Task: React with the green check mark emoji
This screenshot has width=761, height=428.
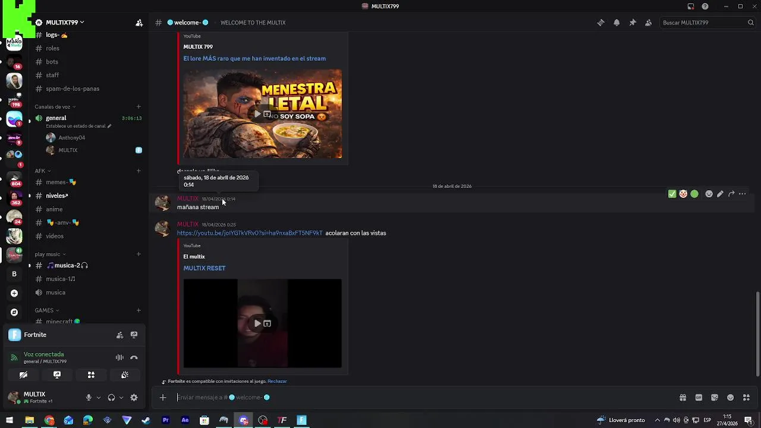Action: coord(672,194)
